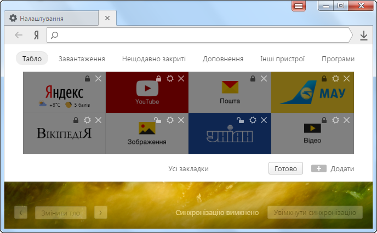Pin the unlocked Зображення tile
377x233 pixels.
157,120
